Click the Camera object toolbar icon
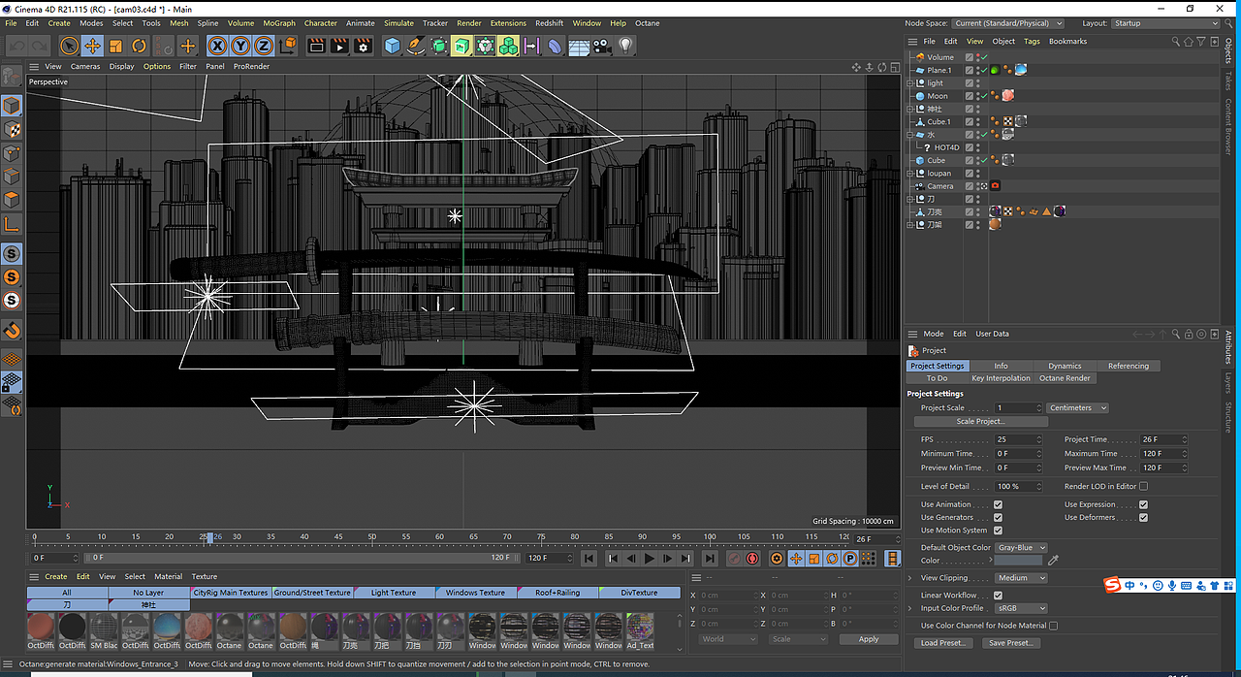 point(602,46)
